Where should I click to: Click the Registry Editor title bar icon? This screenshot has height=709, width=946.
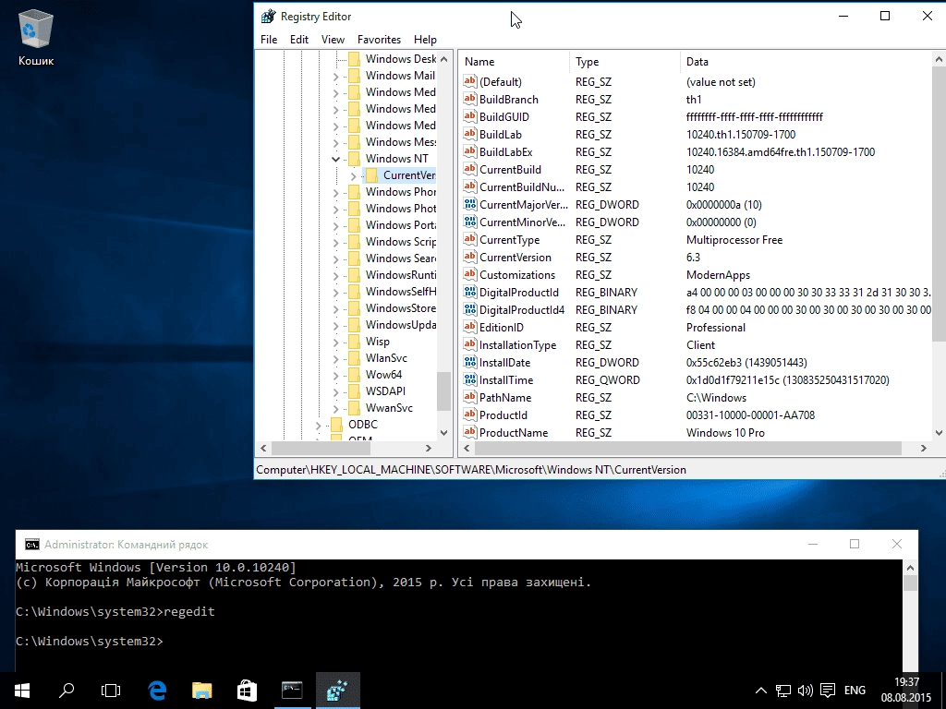pos(268,17)
